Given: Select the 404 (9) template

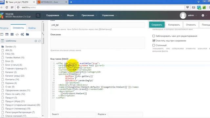Looking at the screenshot, I should pos(9,50).
